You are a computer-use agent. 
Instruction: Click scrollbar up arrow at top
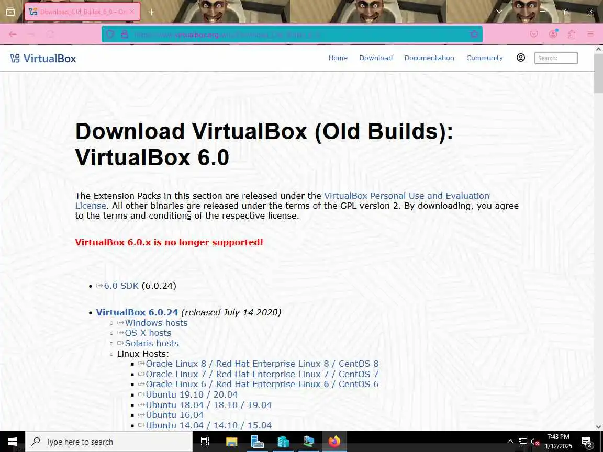(x=598, y=49)
